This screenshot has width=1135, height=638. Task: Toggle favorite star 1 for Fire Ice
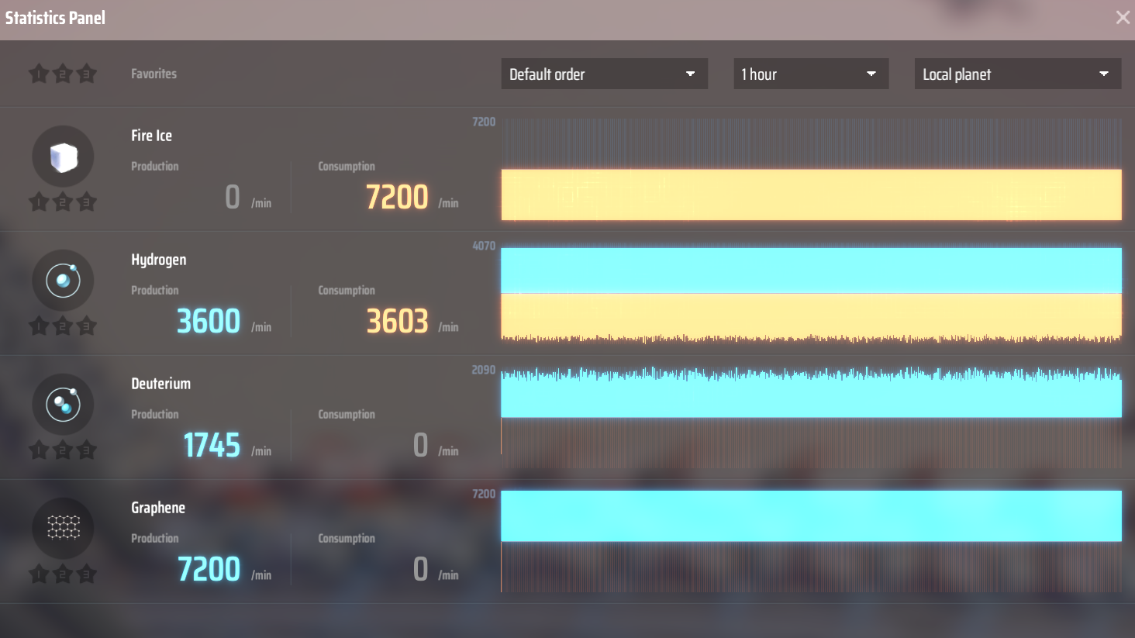click(x=39, y=203)
